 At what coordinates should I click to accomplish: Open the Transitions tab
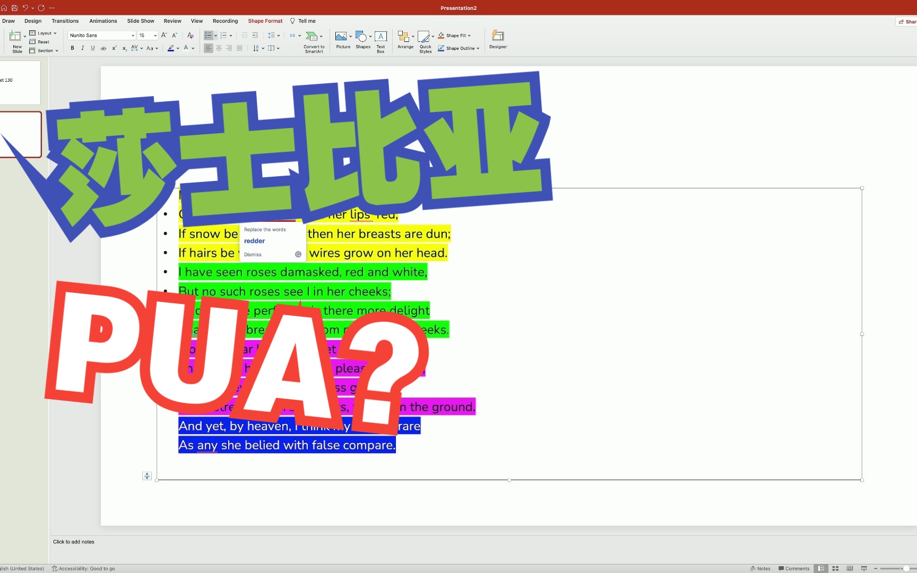click(65, 21)
